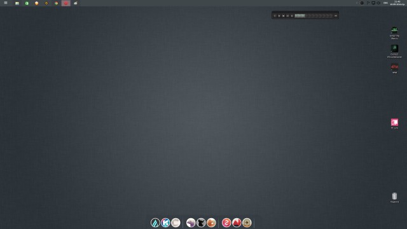The image size is (407, 229).
Task: Click the progress bar of the media widget
Action: click(x=314, y=16)
